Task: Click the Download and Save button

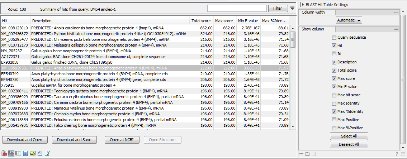Action: tap(74, 140)
